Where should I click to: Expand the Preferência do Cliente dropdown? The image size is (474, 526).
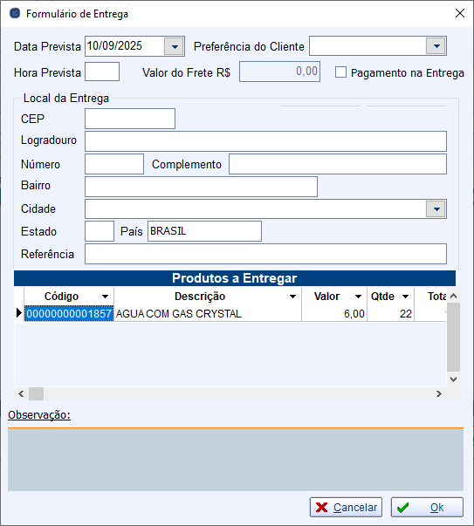coord(436,46)
